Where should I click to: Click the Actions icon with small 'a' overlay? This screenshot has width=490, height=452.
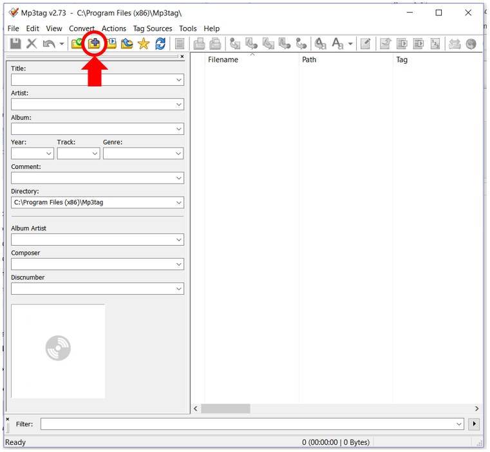(x=320, y=43)
